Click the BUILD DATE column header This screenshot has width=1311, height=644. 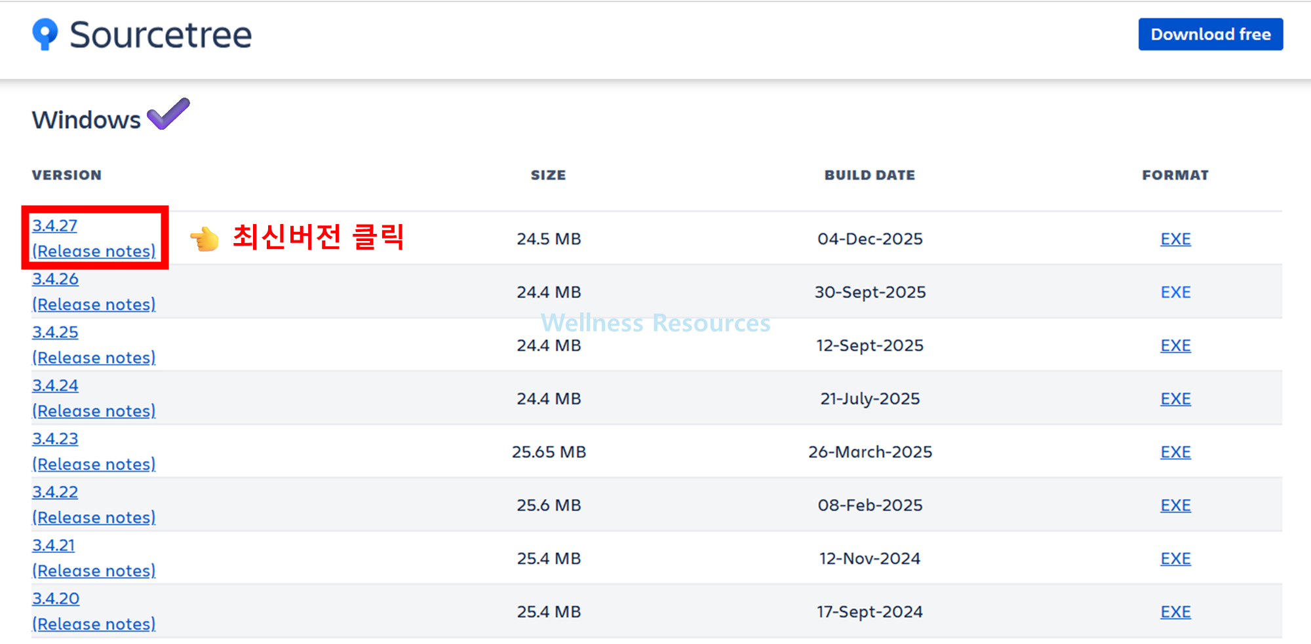(870, 175)
